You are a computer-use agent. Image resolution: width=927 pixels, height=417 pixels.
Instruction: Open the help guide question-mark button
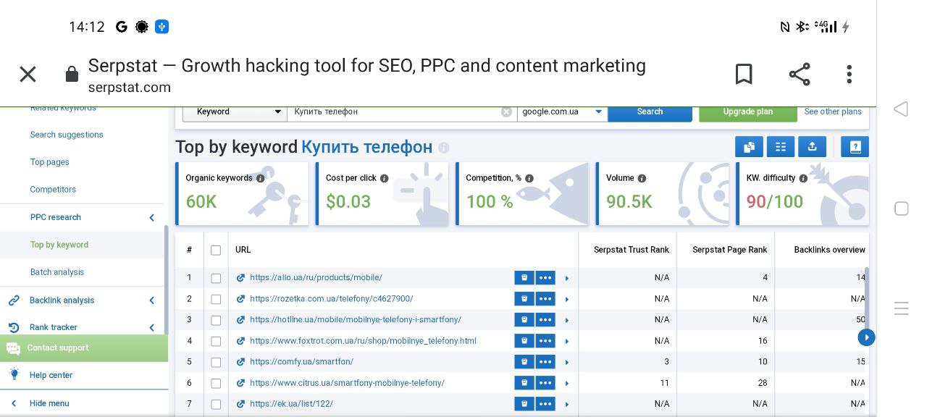855,146
